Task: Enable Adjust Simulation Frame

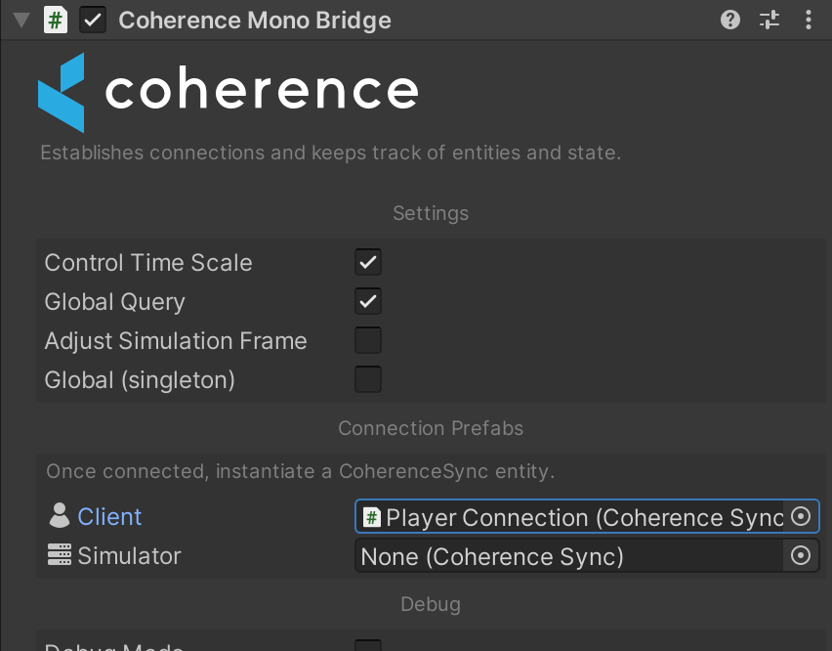Action: [368, 340]
